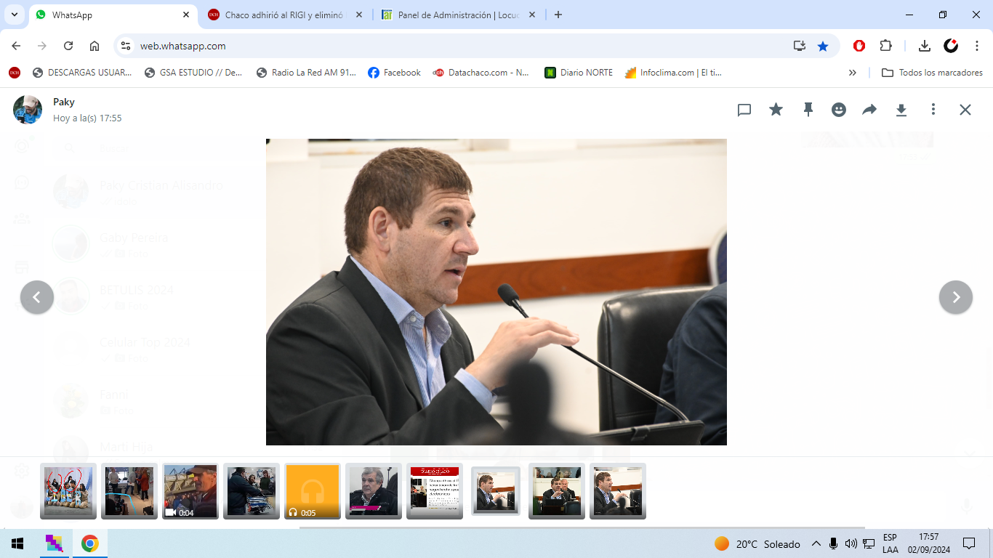
Task: Open Paky's profile picture in the viewer header
Action: pyautogui.click(x=28, y=110)
